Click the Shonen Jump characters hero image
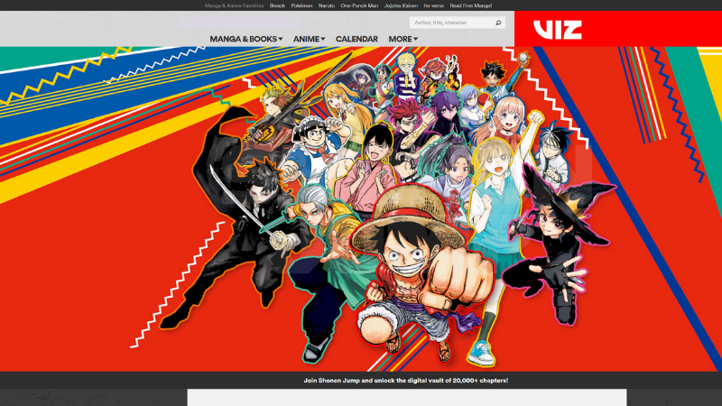The image size is (722, 406). tap(361, 209)
